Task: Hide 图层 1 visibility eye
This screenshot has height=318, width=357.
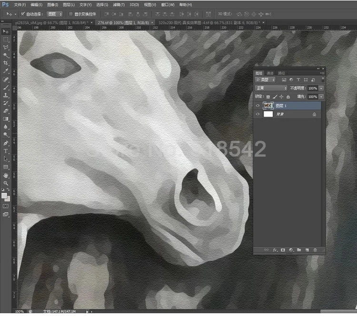Action: click(x=258, y=105)
